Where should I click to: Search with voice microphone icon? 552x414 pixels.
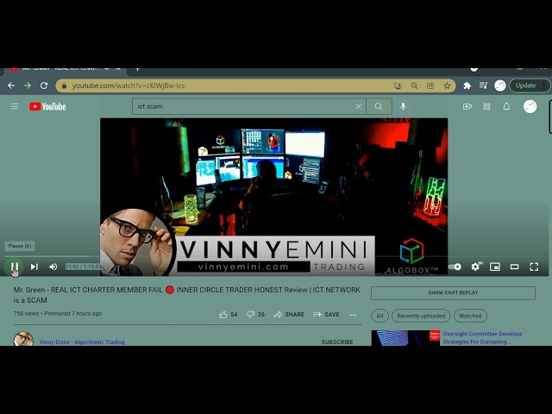403,106
